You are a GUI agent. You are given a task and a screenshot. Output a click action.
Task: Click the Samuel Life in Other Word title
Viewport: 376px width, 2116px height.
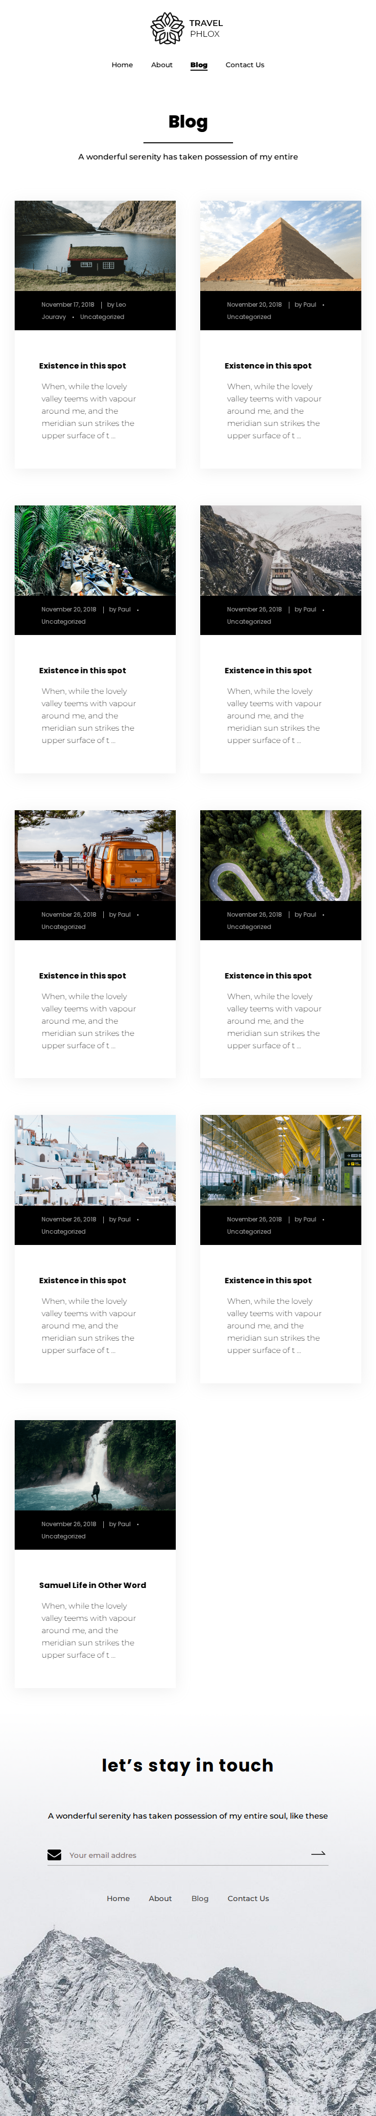tap(93, 1585)
